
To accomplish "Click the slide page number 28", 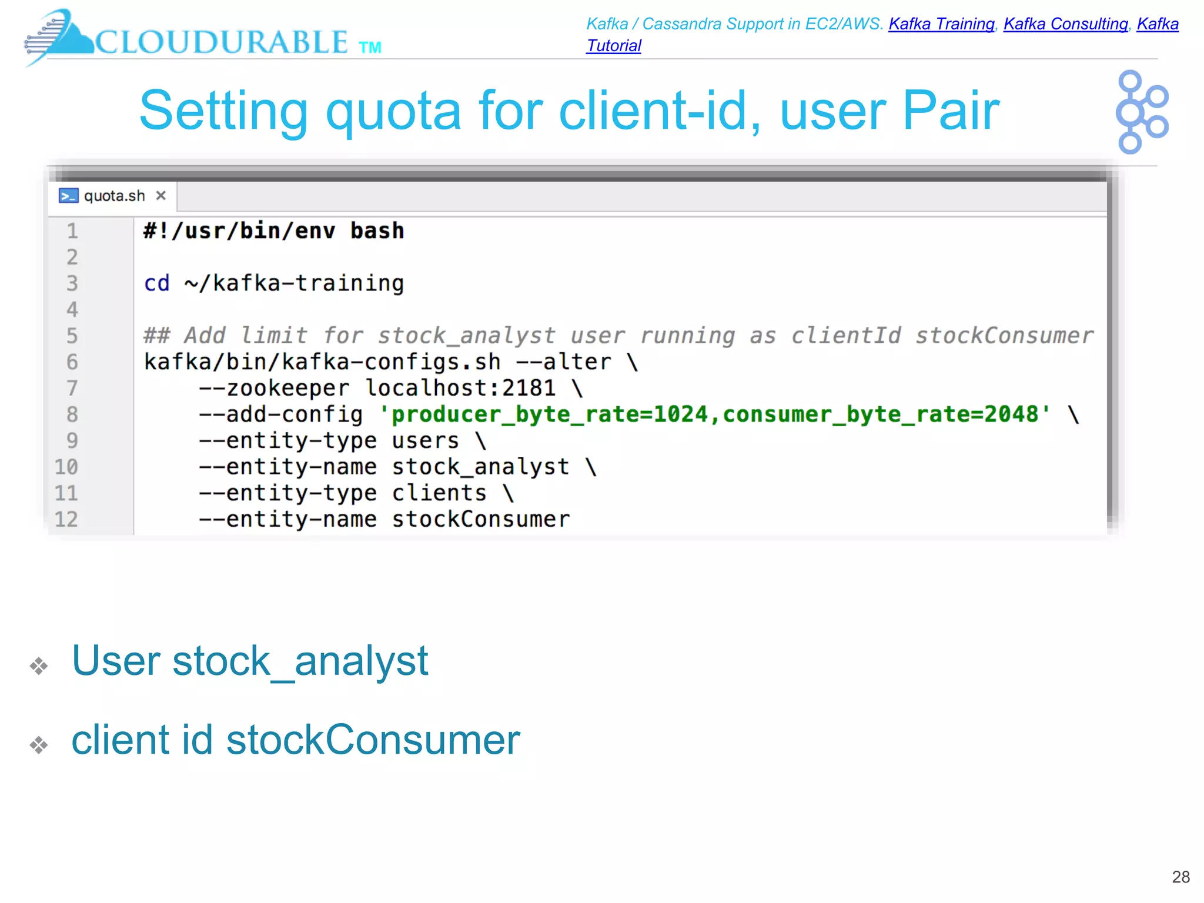I will coord(1180,877).
